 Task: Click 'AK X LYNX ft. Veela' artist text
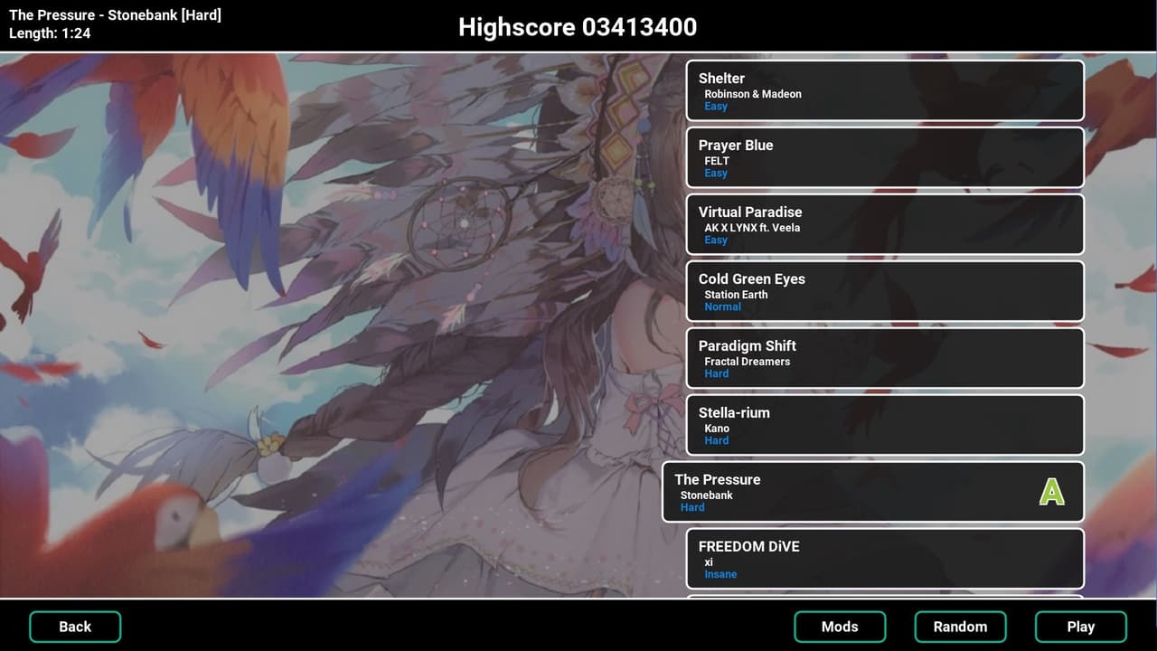pyautogui.click(x=752, y=228)
